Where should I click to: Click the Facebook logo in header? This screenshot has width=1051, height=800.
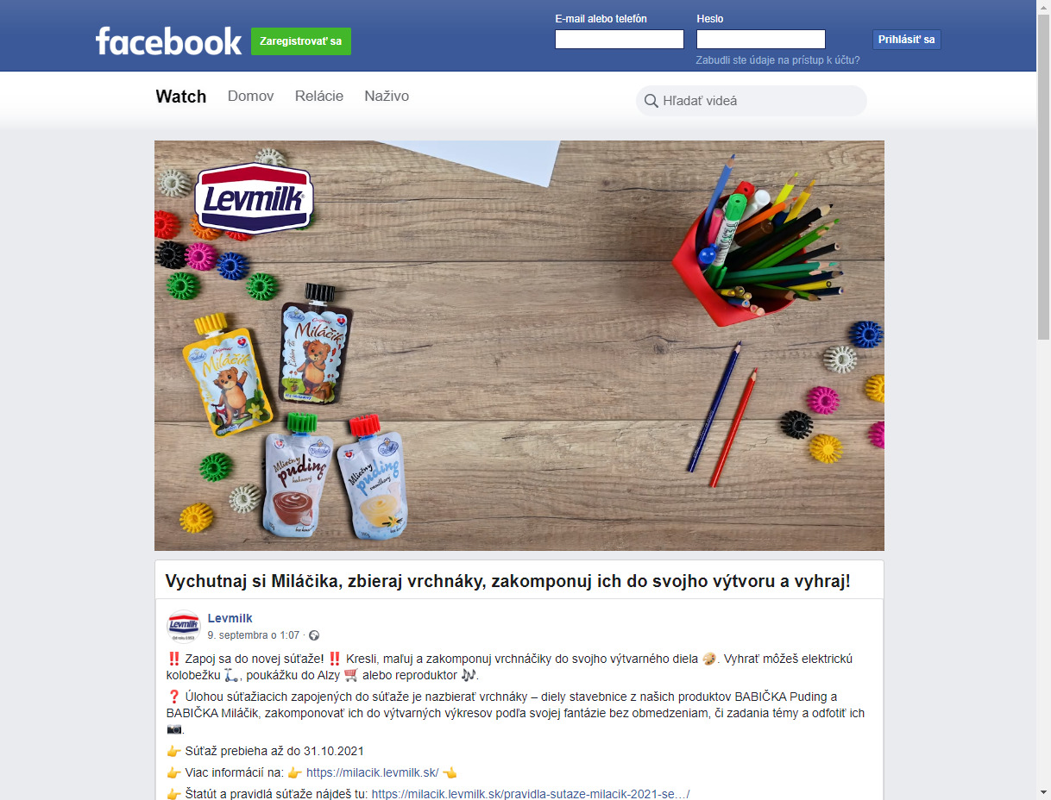168,41
